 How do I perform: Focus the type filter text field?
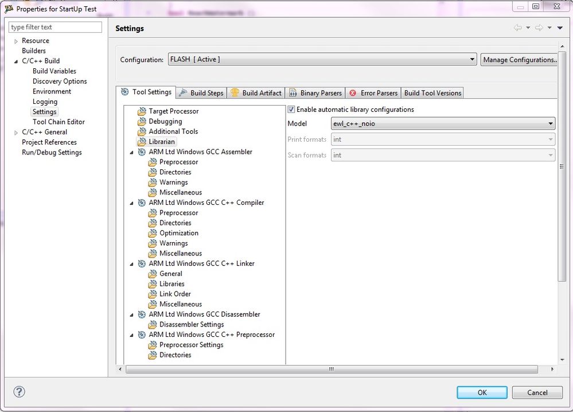(x=55, y=27)
